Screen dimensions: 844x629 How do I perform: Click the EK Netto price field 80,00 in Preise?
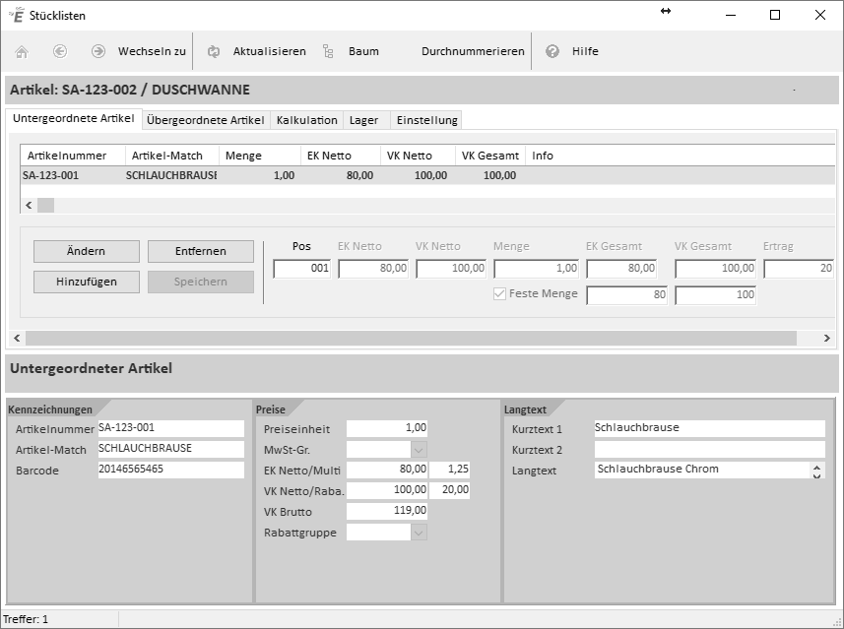pyautogui.click(x=387, y=470)
